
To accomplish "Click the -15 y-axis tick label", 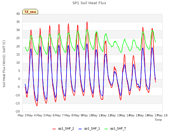I will click(x=18, y=104).
